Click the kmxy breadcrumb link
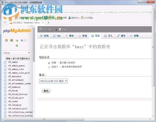The image size is (156, 122). pyautogui.click(x=65, y=29)
